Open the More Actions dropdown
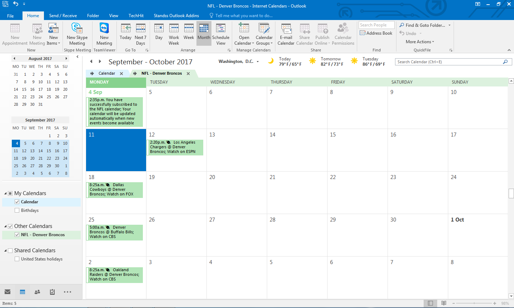Image resolution: width=514 pixels, height=308 pixels. click(420, 42)
